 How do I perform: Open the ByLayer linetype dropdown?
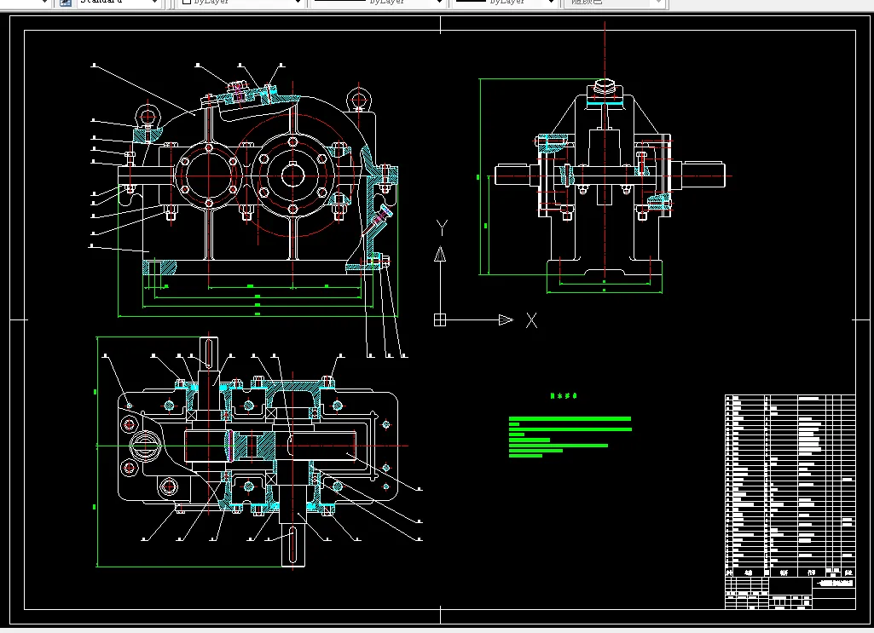[377, 3]
